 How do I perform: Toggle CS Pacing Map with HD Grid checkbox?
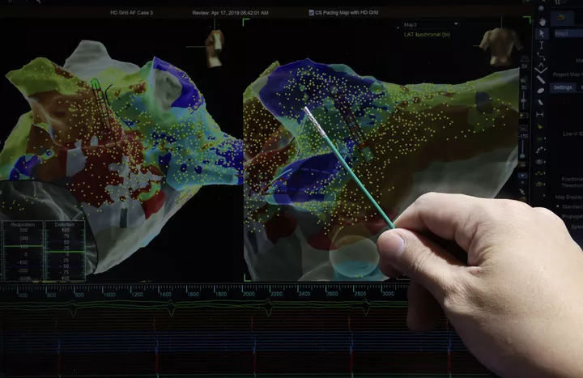(312, 13)
